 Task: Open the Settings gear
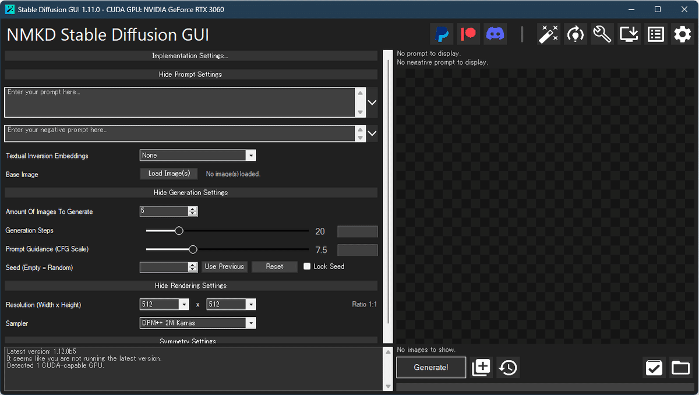[x=682, y=34]
